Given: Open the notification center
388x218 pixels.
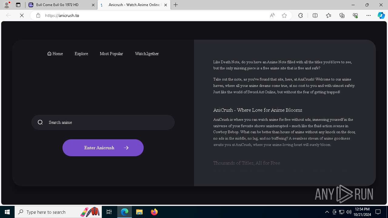Looking at the screenshot, I should pos(378,212).
